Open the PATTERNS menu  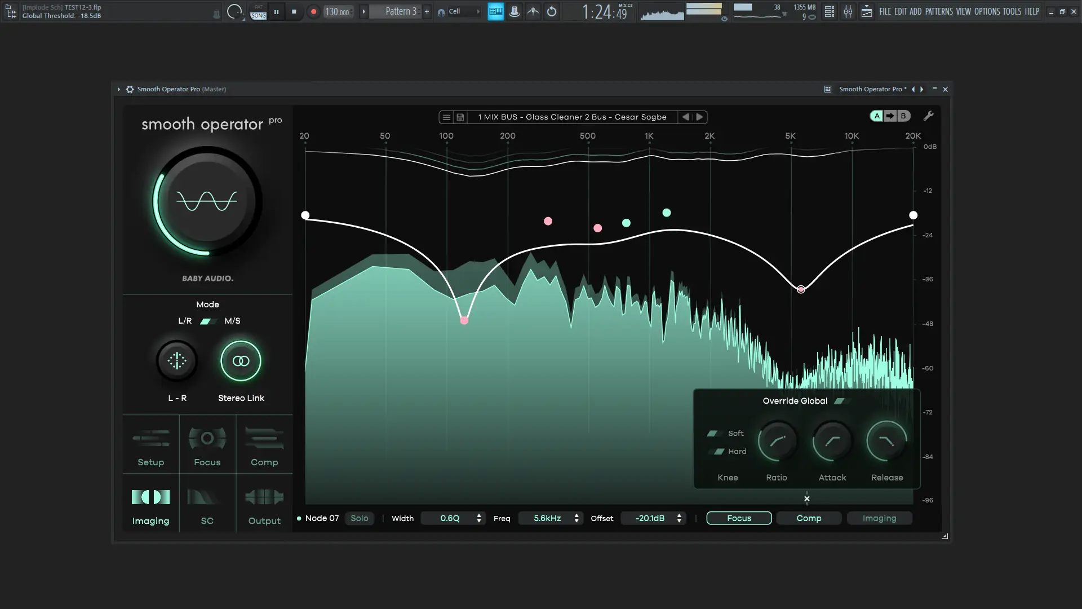click(x=938, y=11)
